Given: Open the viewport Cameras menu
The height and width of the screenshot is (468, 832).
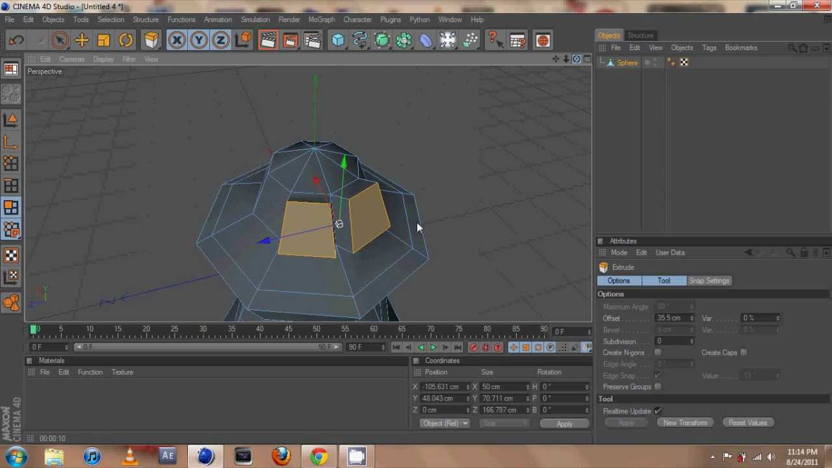Looking at the screenshot, I should 71,59.
